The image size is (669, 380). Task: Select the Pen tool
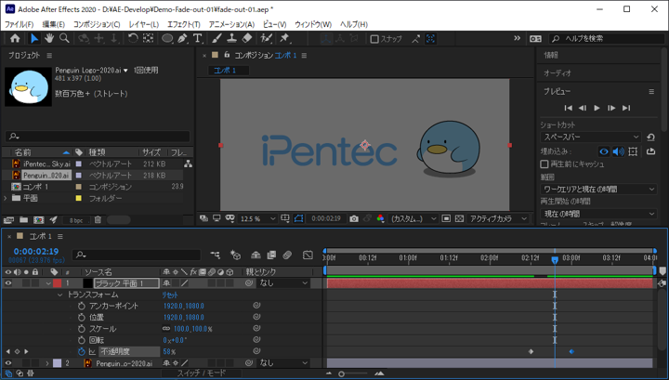183,39
